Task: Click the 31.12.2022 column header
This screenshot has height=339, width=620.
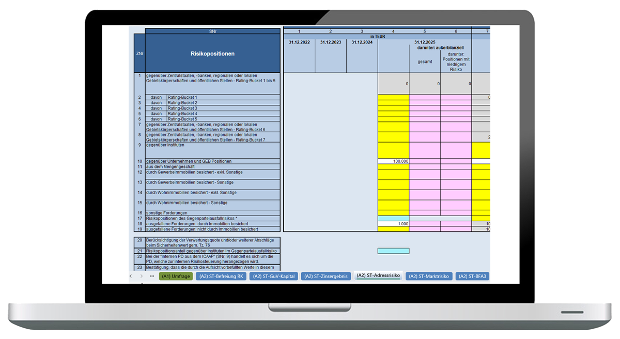Action: click(x=299, y=42)
